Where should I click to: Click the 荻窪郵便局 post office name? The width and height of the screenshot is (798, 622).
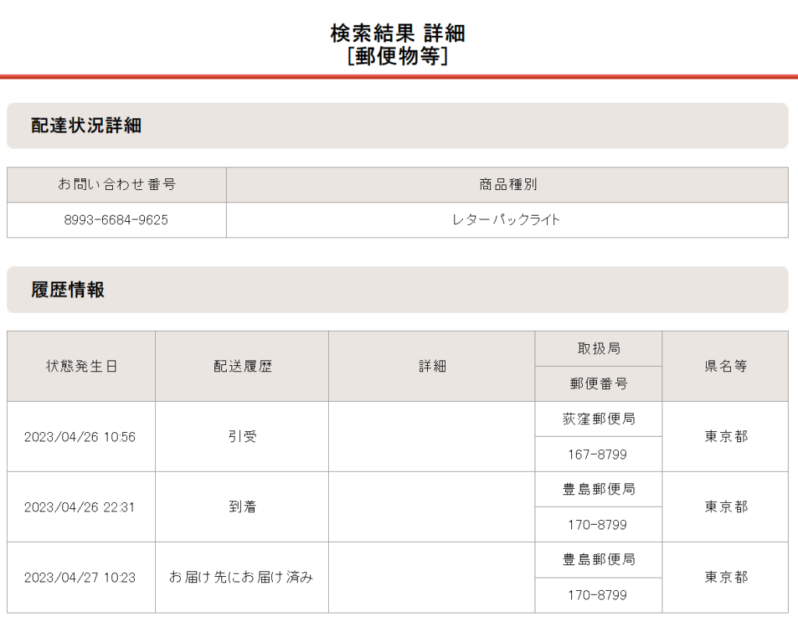tap(598, 419)
